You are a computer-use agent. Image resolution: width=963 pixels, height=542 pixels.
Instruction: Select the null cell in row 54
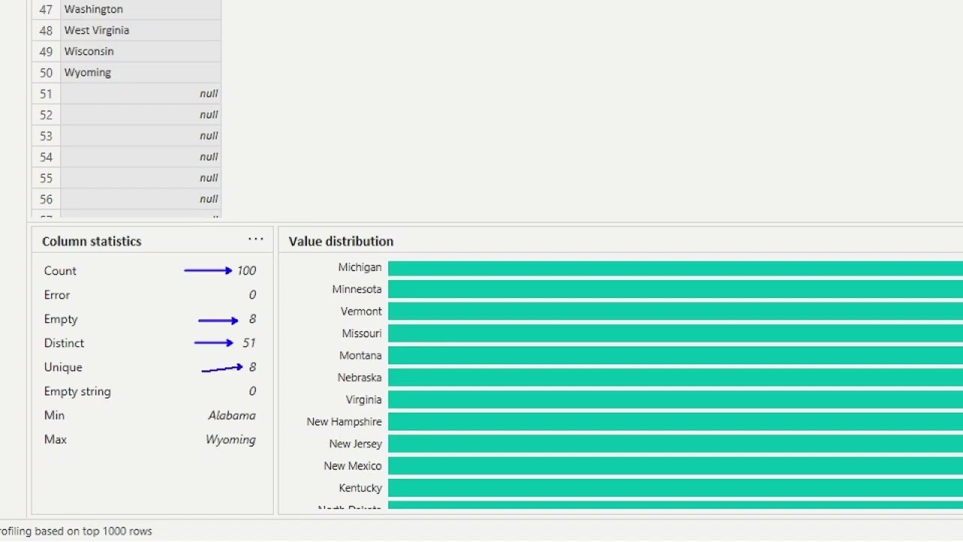141,157
